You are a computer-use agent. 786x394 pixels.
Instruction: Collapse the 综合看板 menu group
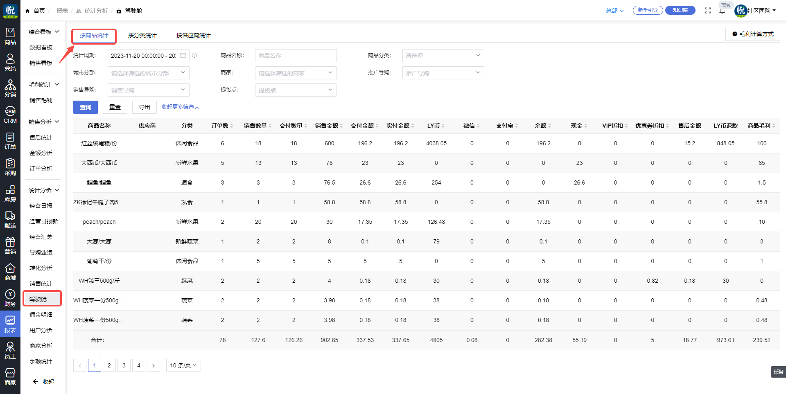tap(43, 32)
